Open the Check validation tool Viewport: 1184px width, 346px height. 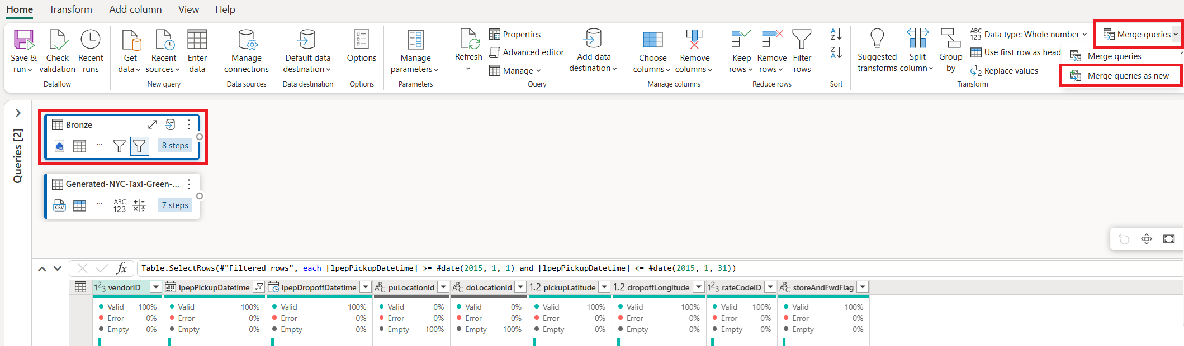point(58,51)
